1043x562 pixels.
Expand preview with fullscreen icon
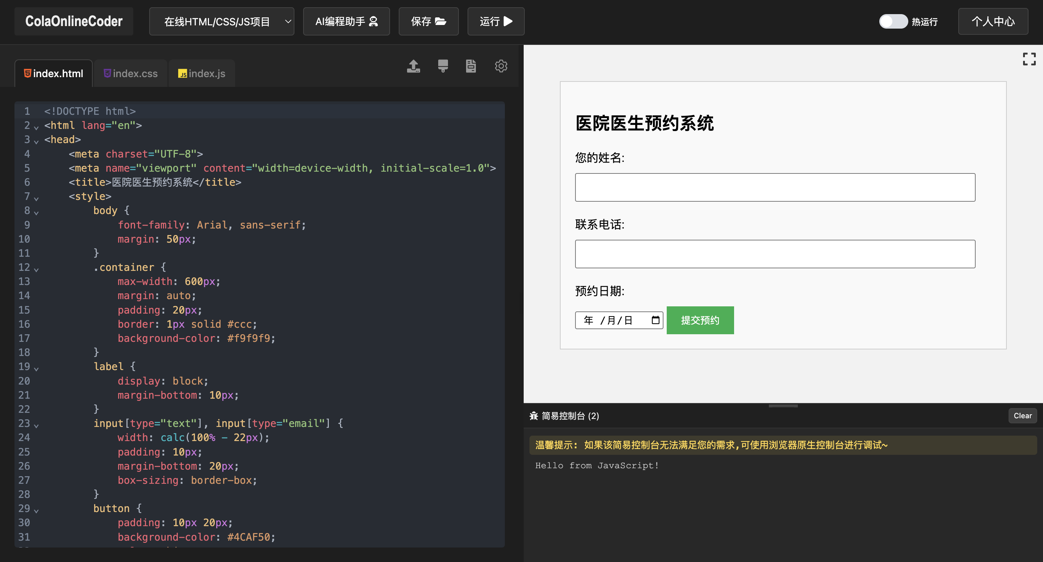pos(1029,59)
